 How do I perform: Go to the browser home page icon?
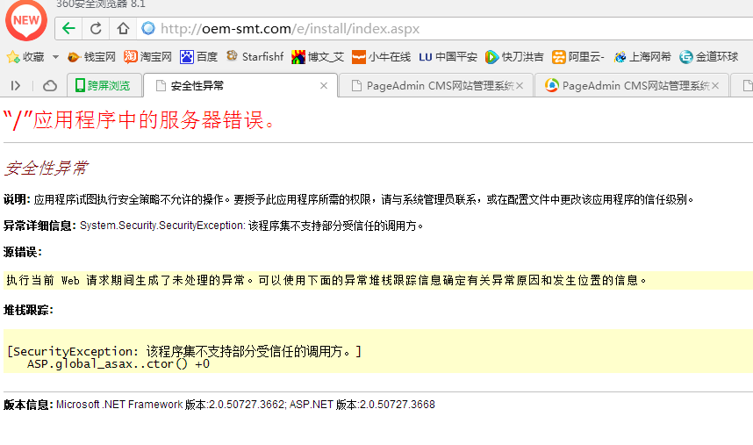click(124, 28)
